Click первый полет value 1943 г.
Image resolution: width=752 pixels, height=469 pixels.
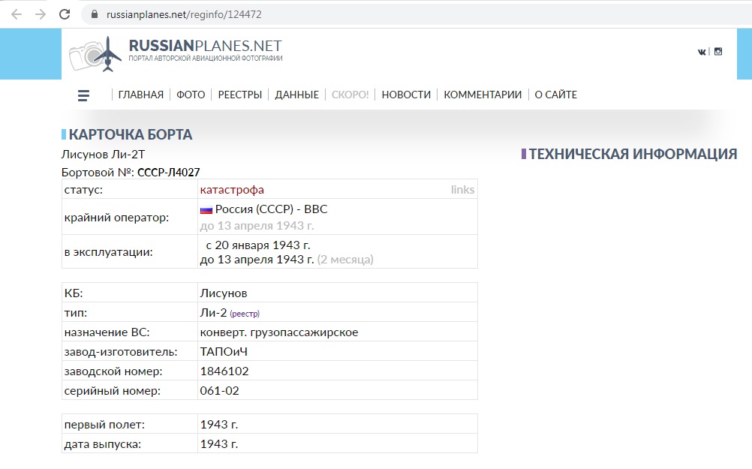tap(218, 425)
